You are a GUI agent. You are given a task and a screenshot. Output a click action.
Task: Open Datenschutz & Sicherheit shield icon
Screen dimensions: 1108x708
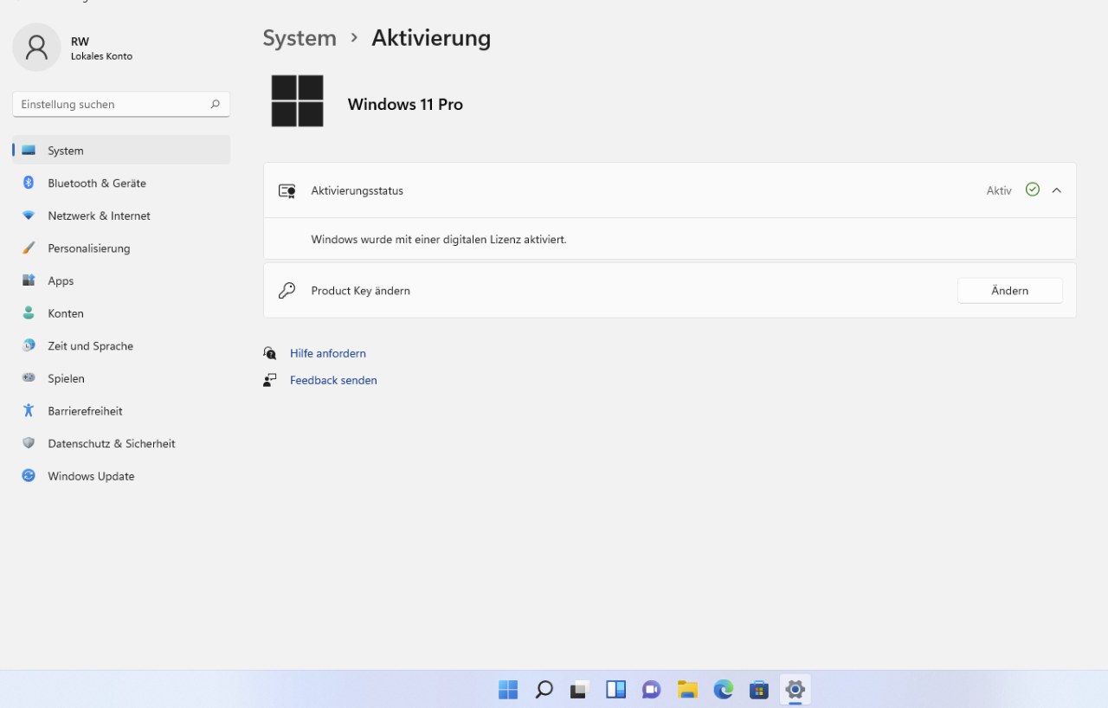[29, 443]
